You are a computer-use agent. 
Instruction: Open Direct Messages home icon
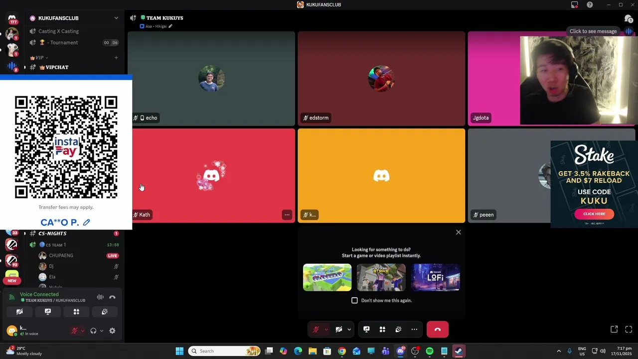click(x=12, y=18)
